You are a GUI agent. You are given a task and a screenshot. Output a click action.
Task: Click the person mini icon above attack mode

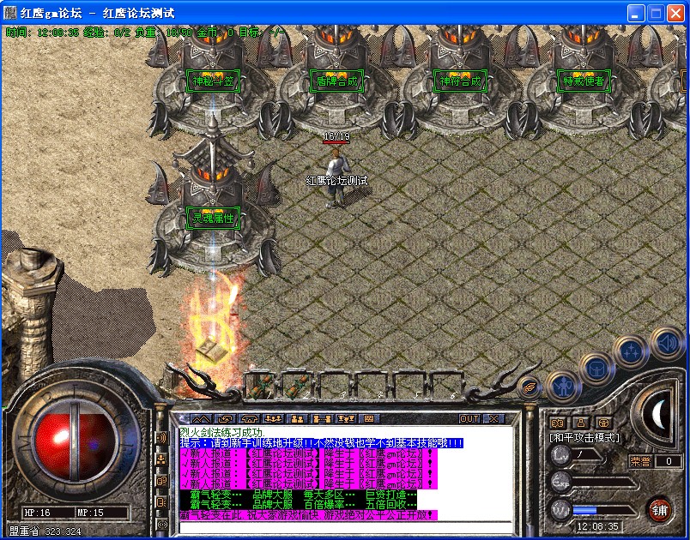point(581,423)
